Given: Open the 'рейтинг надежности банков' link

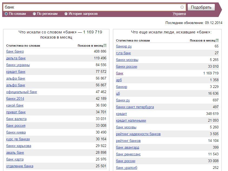Looking at the screenshot, I should pyautogui.click(x=138, y=134).
